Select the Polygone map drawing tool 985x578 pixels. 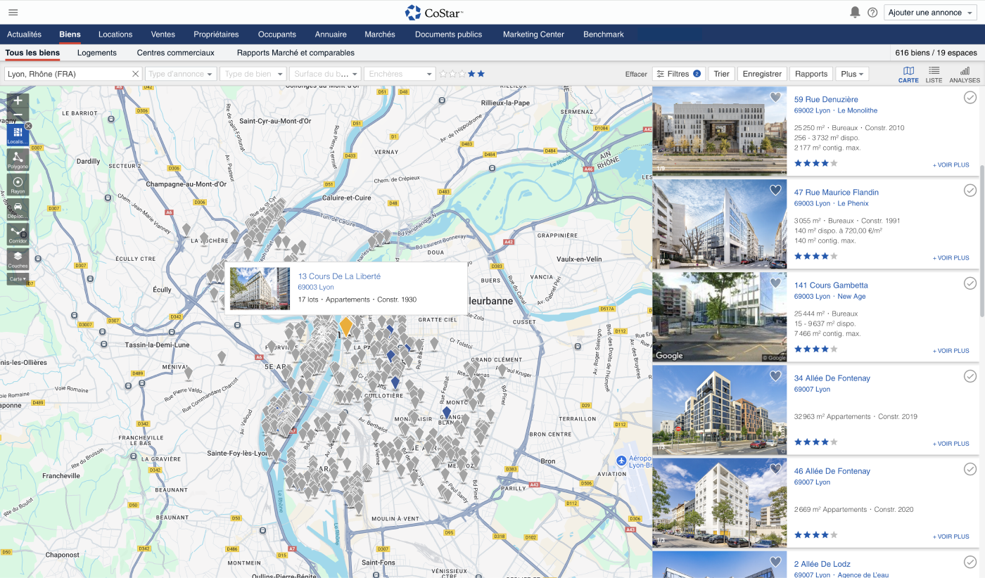[18, 160]
